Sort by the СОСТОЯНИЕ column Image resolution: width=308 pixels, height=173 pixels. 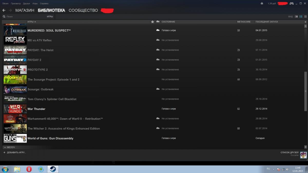pos(168,22)
